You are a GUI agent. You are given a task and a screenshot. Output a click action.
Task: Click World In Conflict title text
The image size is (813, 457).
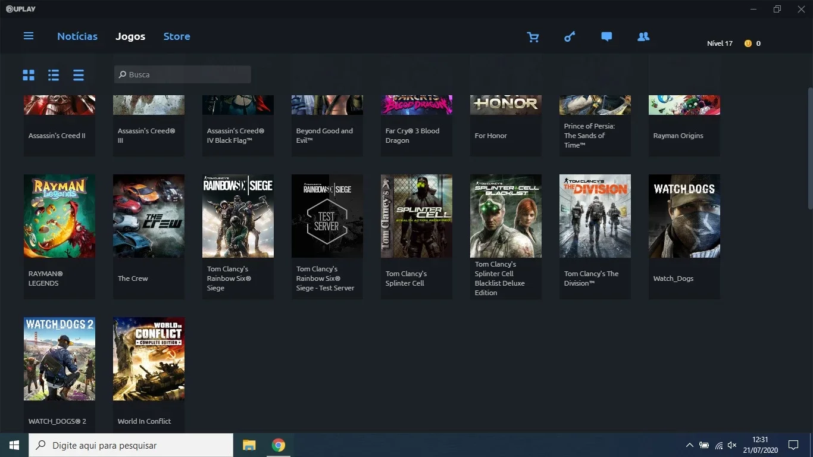click(x=144, y=421)
